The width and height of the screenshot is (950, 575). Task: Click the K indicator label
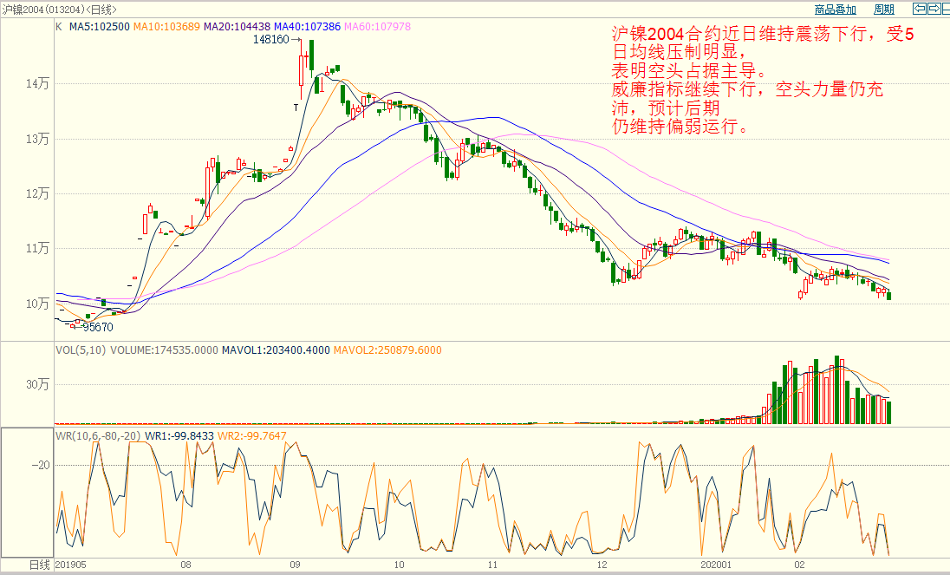click(x=59, y=27)
